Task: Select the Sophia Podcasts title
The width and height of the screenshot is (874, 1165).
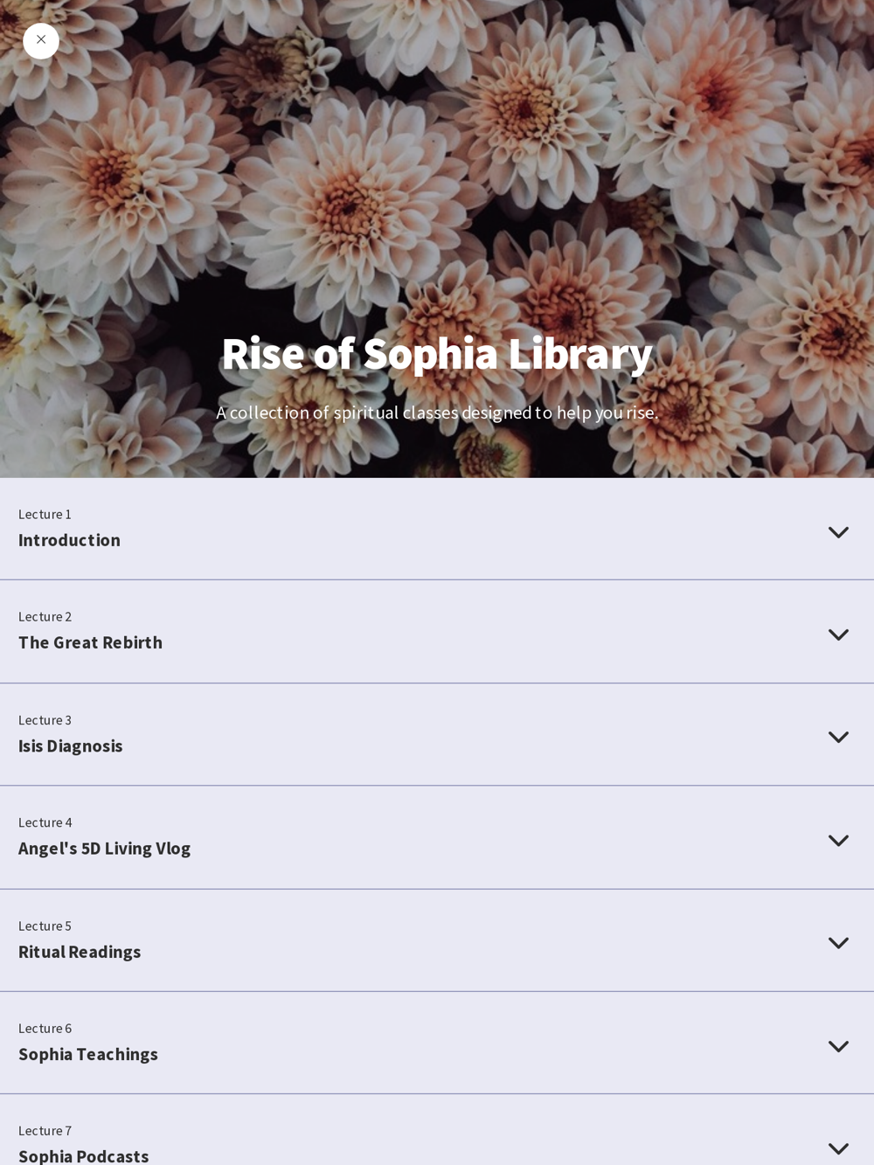Action: click(84, 1155)
